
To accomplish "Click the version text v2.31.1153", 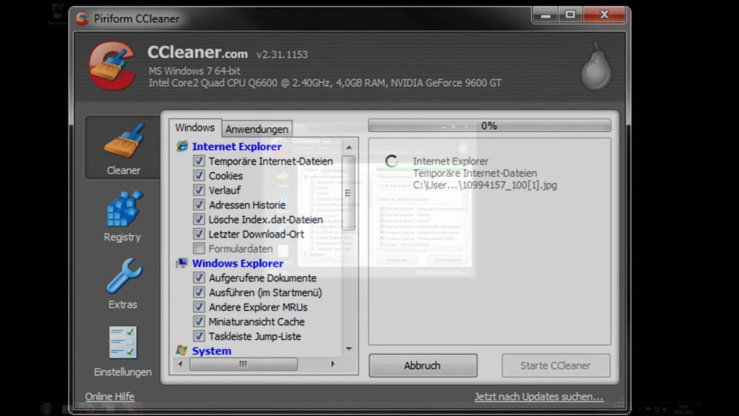I will [x=282, y=54].
